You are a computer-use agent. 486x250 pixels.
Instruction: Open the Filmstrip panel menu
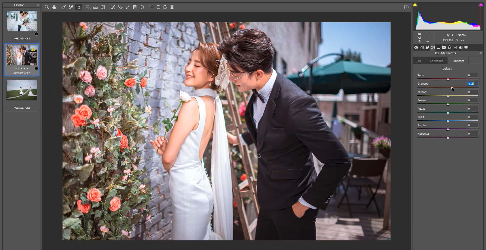pos(38,5)
